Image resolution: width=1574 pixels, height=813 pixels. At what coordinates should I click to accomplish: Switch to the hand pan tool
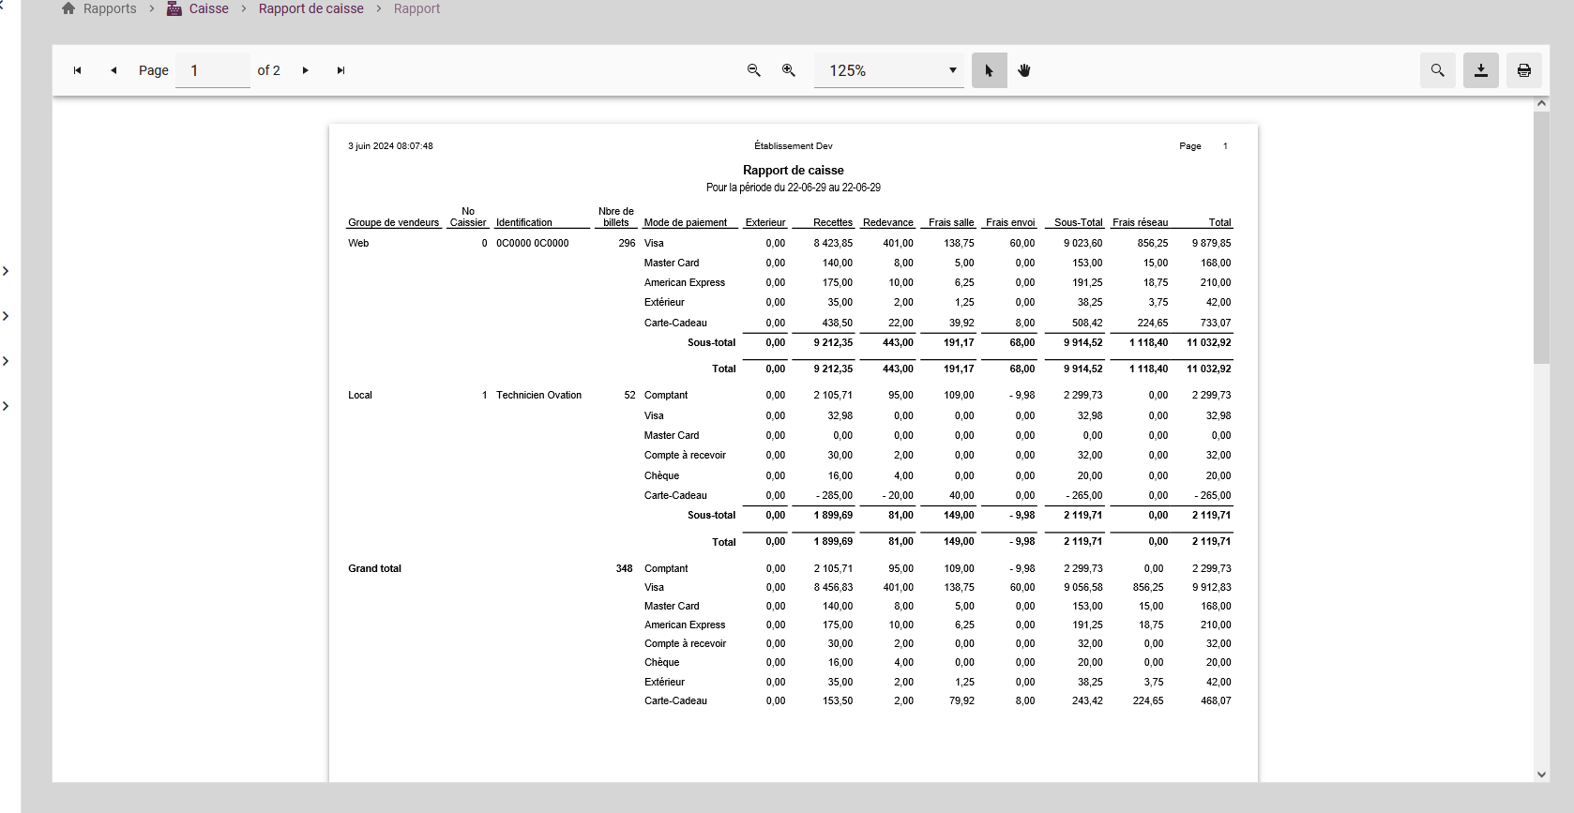click(1024, 70)
